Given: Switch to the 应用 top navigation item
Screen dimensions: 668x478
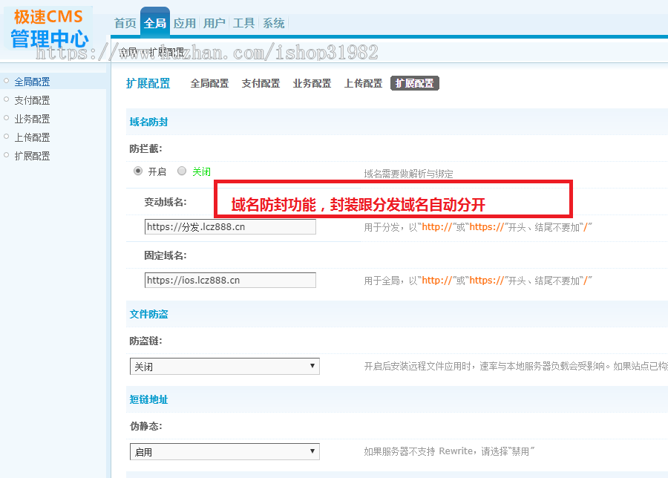Looking at the screenshot, I should (x=184, y=23).
